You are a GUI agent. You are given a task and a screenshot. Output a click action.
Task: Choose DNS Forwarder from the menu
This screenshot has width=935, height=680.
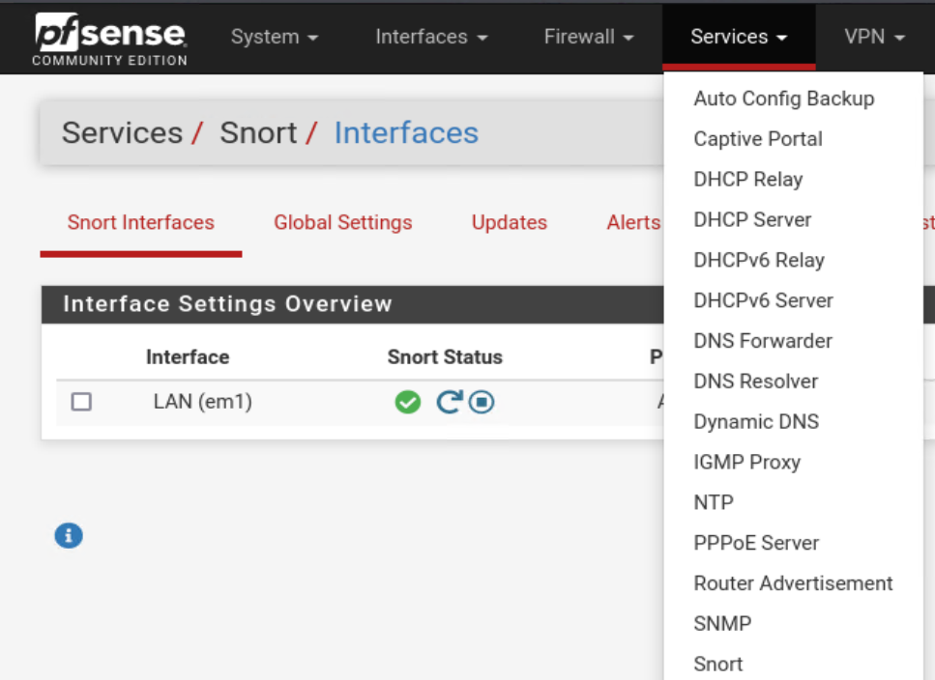(x=763, y=341)
